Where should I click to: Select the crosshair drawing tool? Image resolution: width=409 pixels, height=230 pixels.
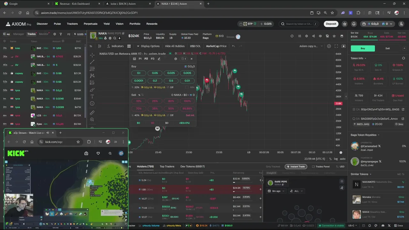pyautogui.click(x=92, y=55)
